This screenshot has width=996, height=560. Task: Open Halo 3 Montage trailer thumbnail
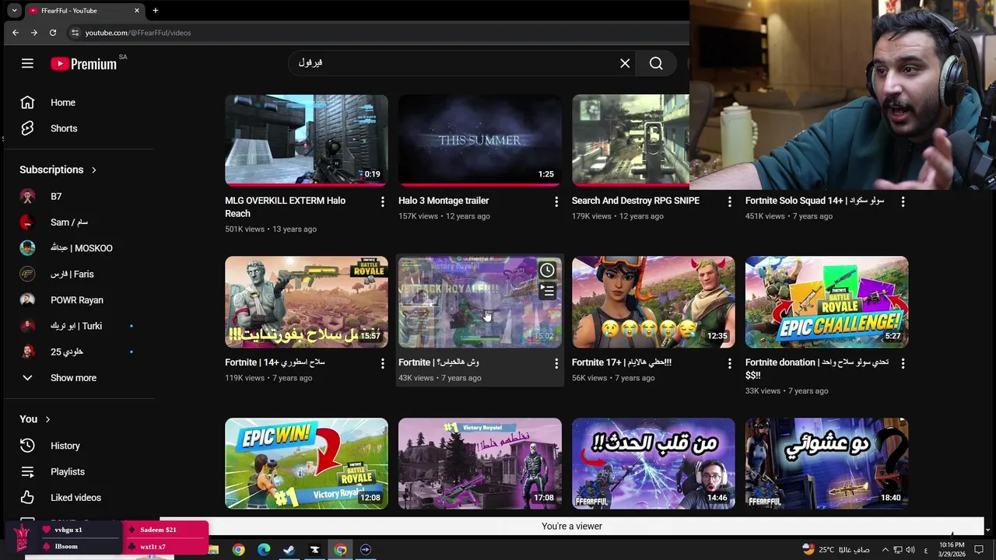[480, 140]
